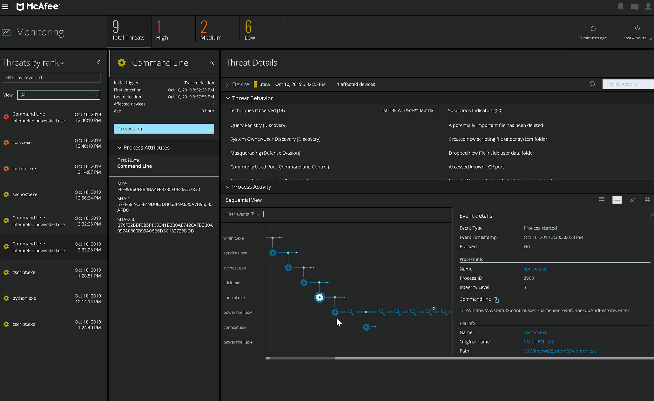Expand the Device utica row
The image size is (654, 401).
(x=227, y=84)
